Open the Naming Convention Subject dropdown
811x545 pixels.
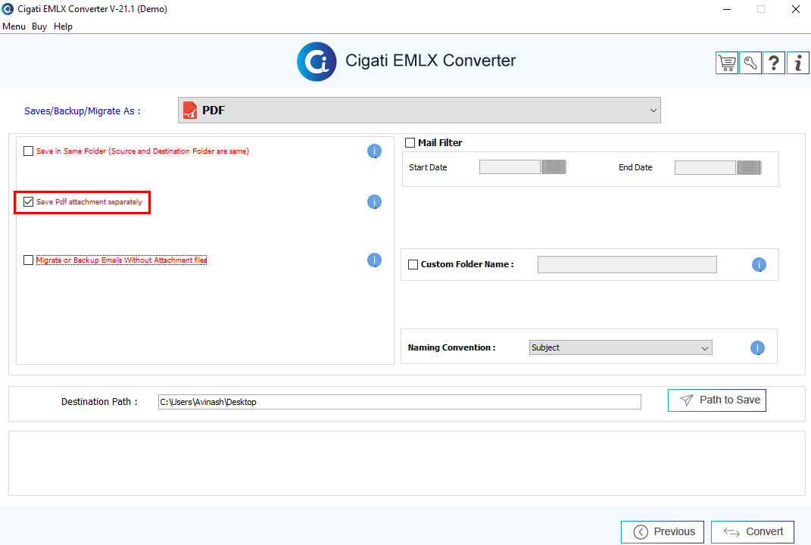point(621,347)
